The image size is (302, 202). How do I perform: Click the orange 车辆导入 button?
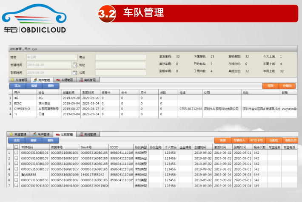[239, 140]
